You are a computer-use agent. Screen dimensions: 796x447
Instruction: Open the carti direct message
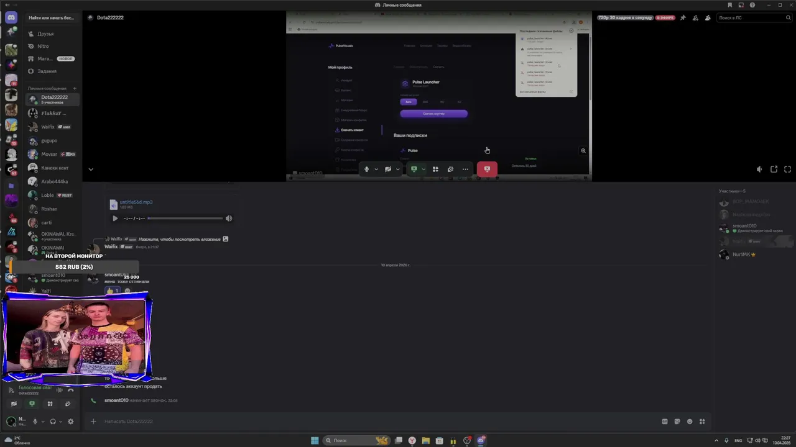coord(53,222)
